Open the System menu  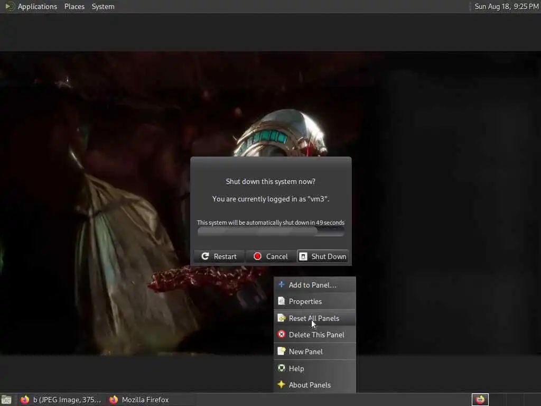coord(103,6)
